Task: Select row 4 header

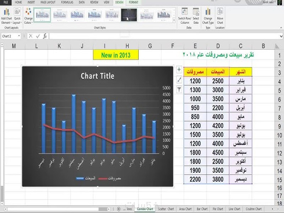Action: 279,81
